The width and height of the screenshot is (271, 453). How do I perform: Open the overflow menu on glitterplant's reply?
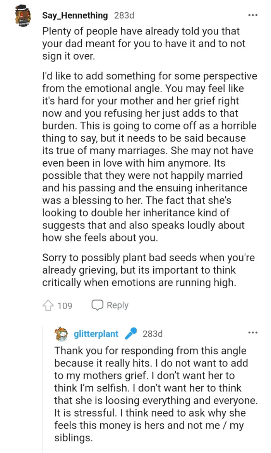252,332
